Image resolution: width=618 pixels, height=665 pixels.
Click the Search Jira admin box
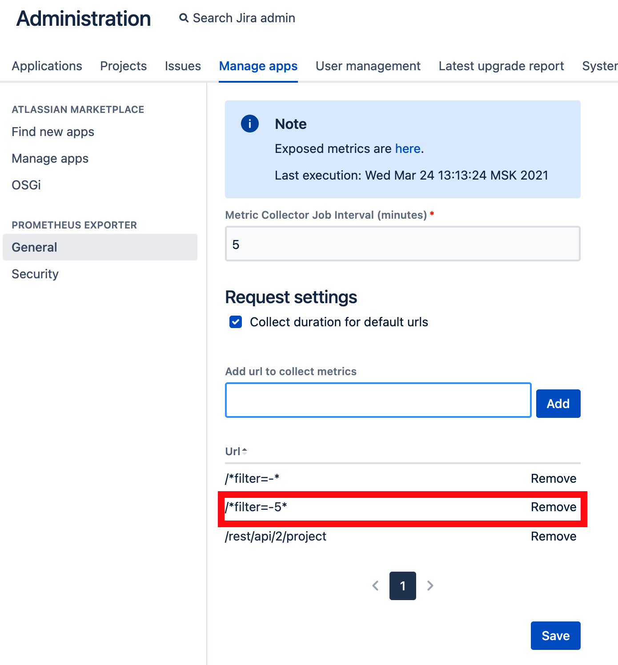click(237, 18)
